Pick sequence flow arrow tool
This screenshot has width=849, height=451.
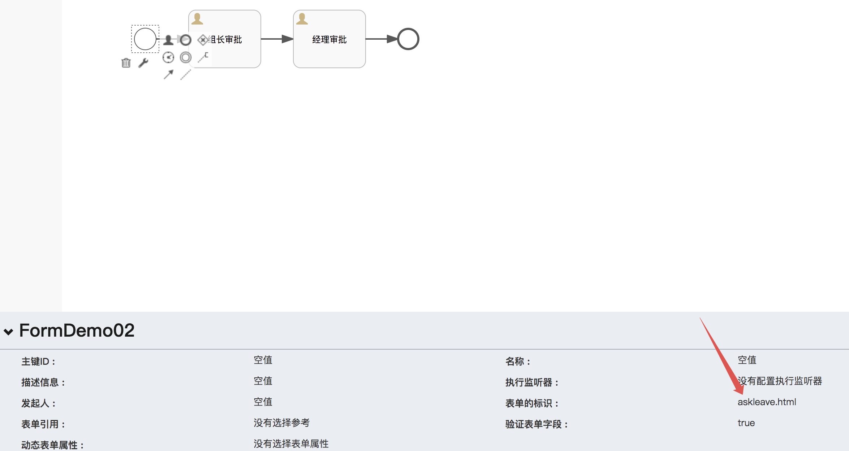(168, 75)
